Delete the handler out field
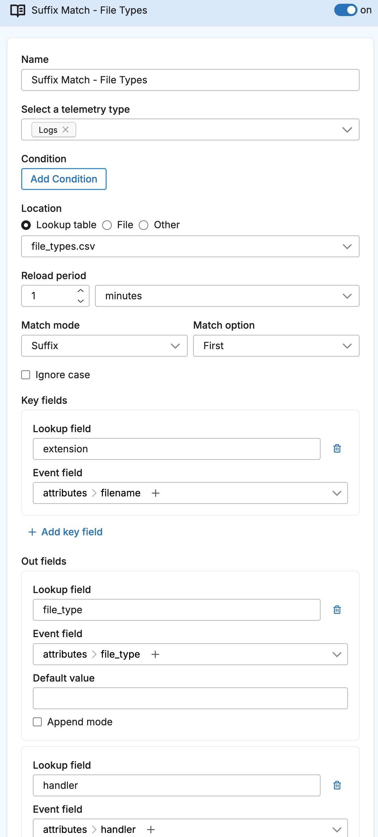This screenshot has height=837, width=378. point(337,785)
